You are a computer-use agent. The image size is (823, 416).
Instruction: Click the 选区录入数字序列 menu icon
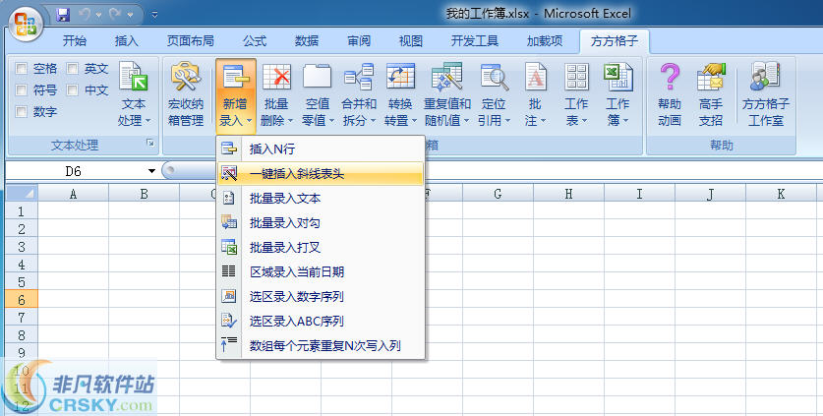point(229,296)
